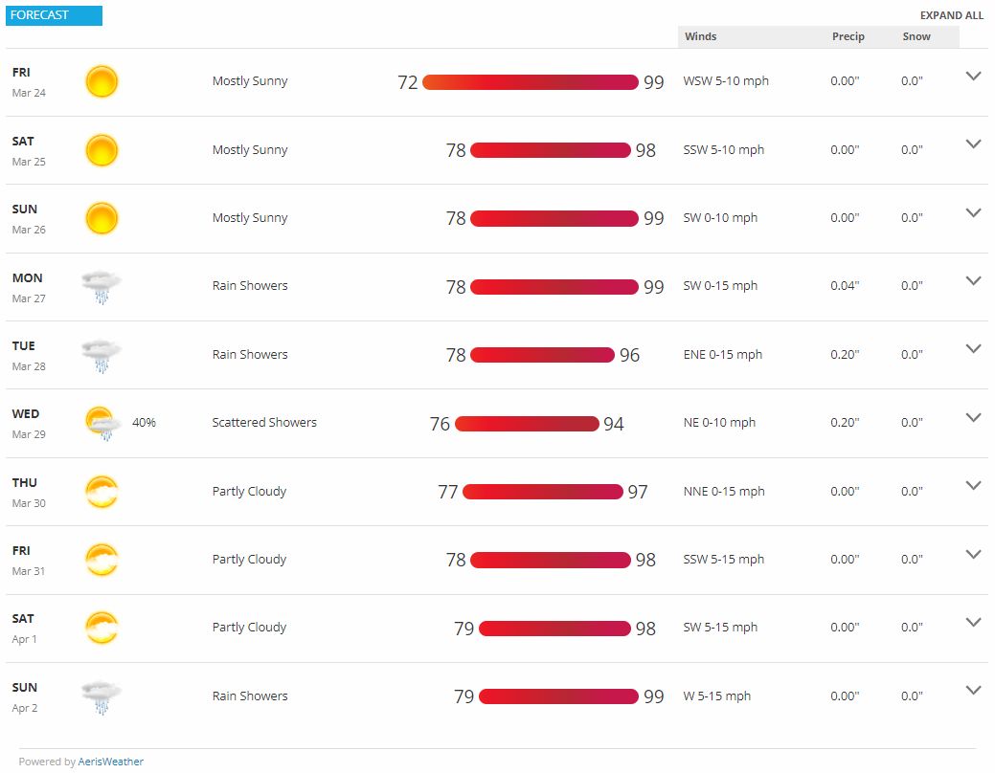Viewport: 995px width, 773px height.
Task: Open the AerisWeather link
Action: coord(110,762)
